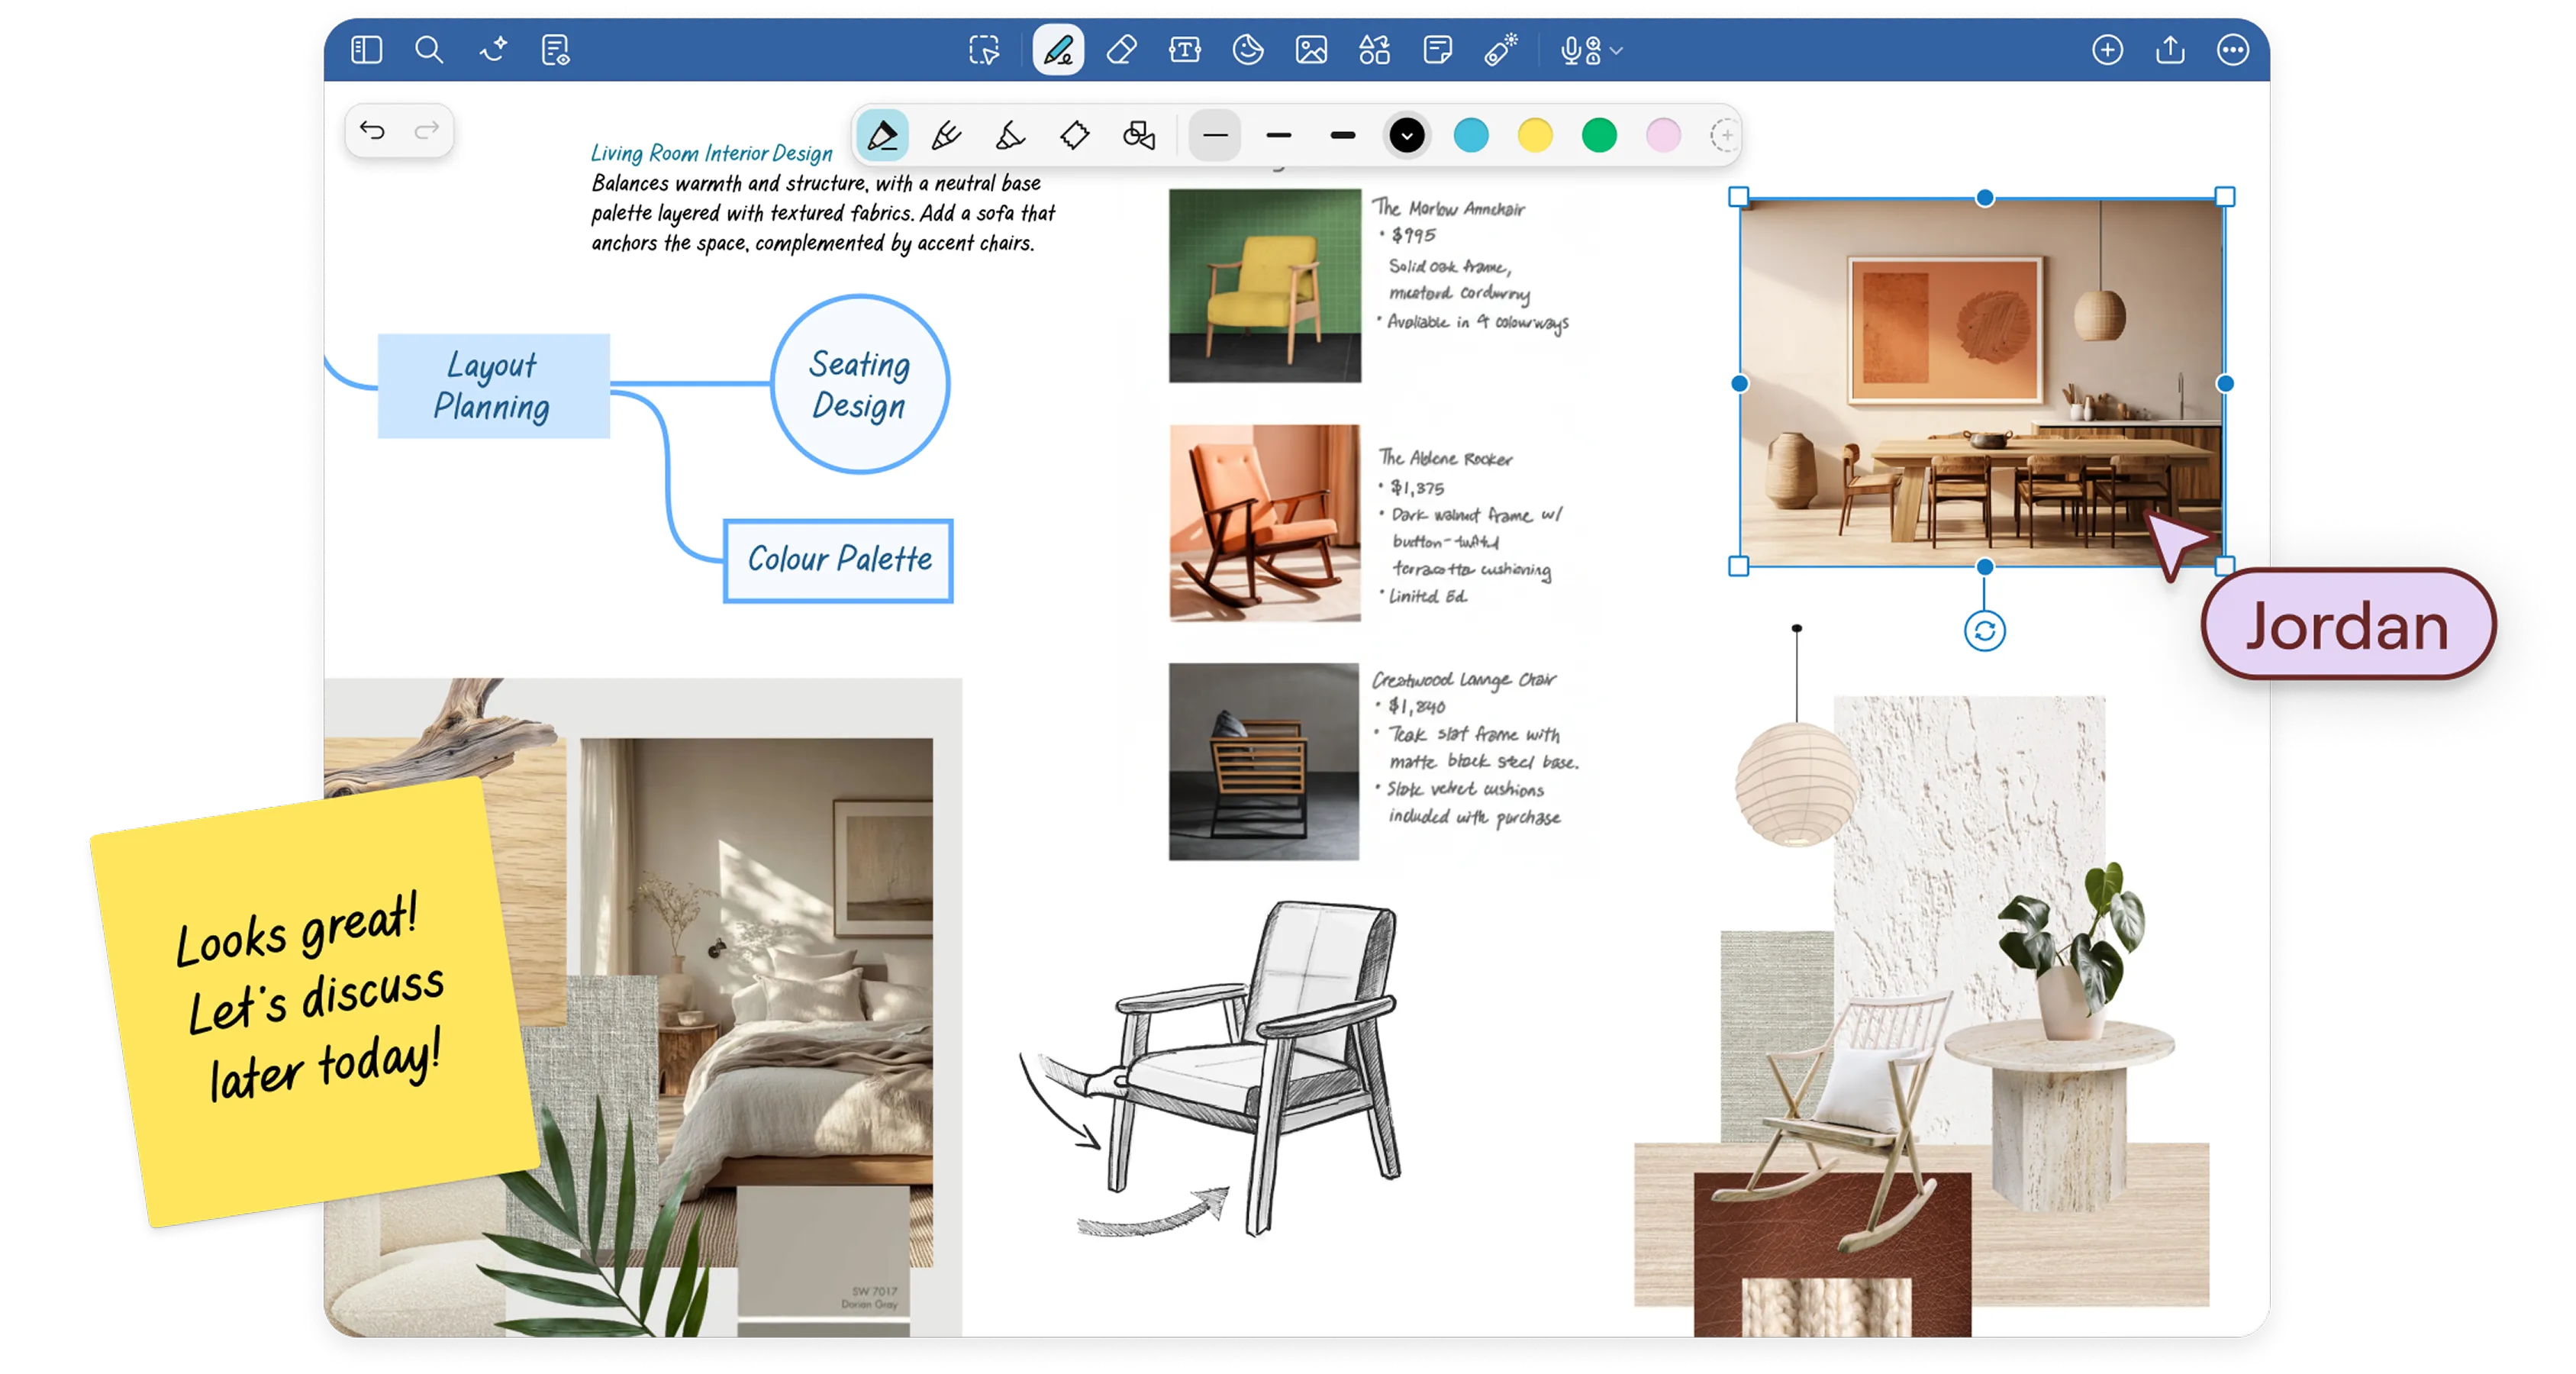The height and width of the screenshot is (1374, 2576).
Task: Choose the green colour swatch
Action: pos(1599,135)
